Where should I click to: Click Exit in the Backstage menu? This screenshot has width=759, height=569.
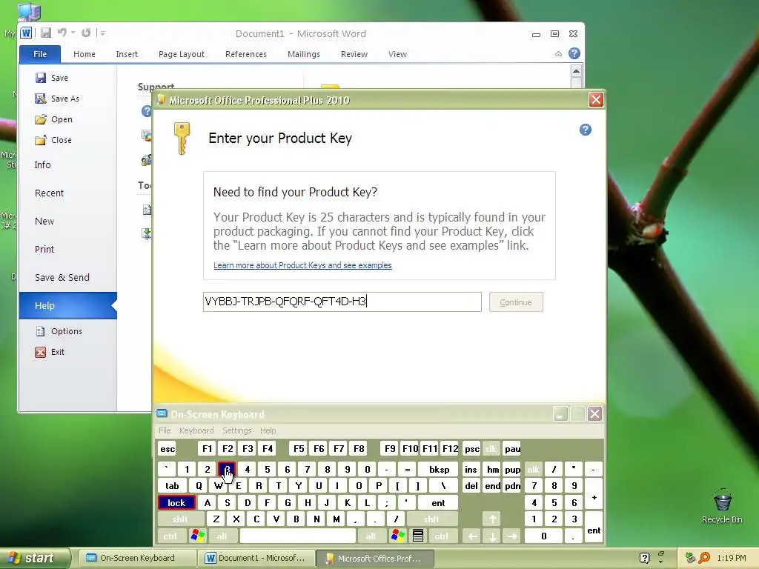[x=50, y=352]
